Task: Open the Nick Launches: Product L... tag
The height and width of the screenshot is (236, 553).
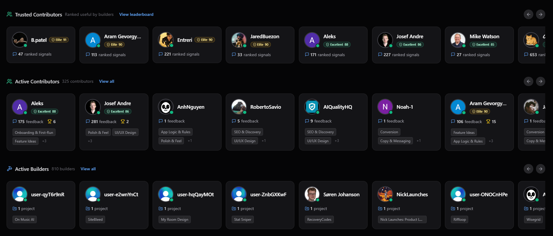Action: coord(402,220)
